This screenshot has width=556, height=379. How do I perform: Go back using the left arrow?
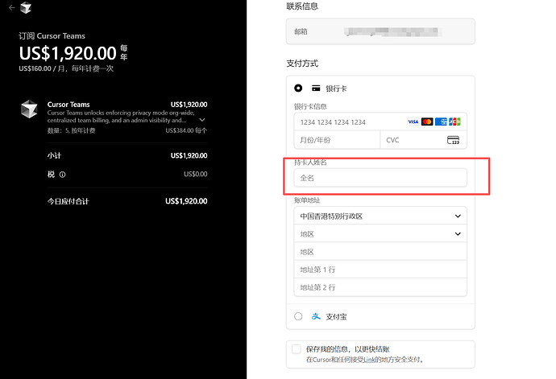point(12,7)
